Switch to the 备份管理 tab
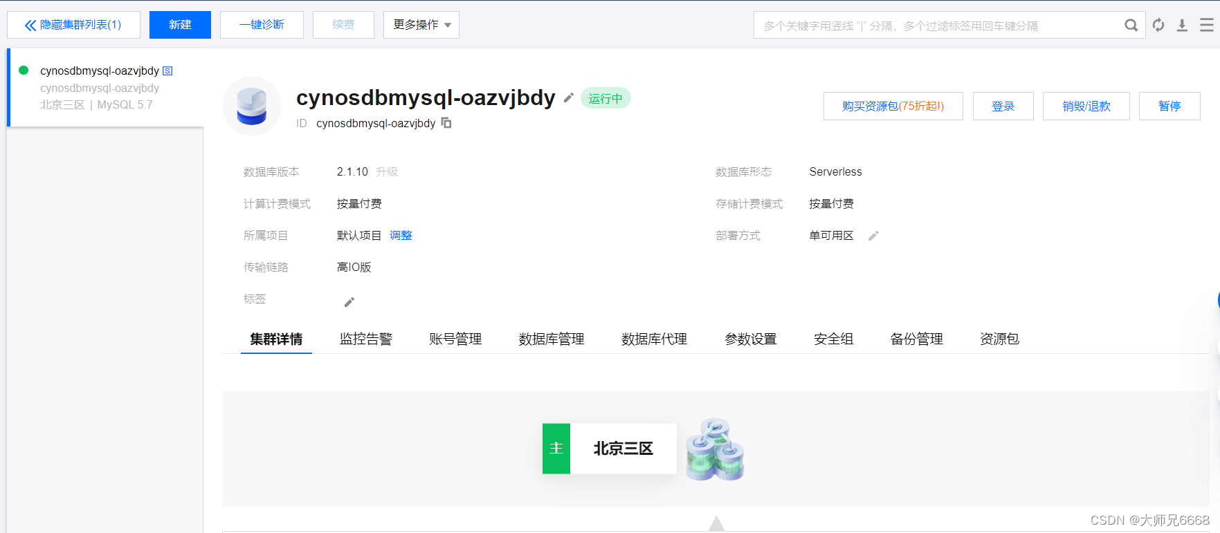The width and height of the screenshot is (1220, 533). 917,339
